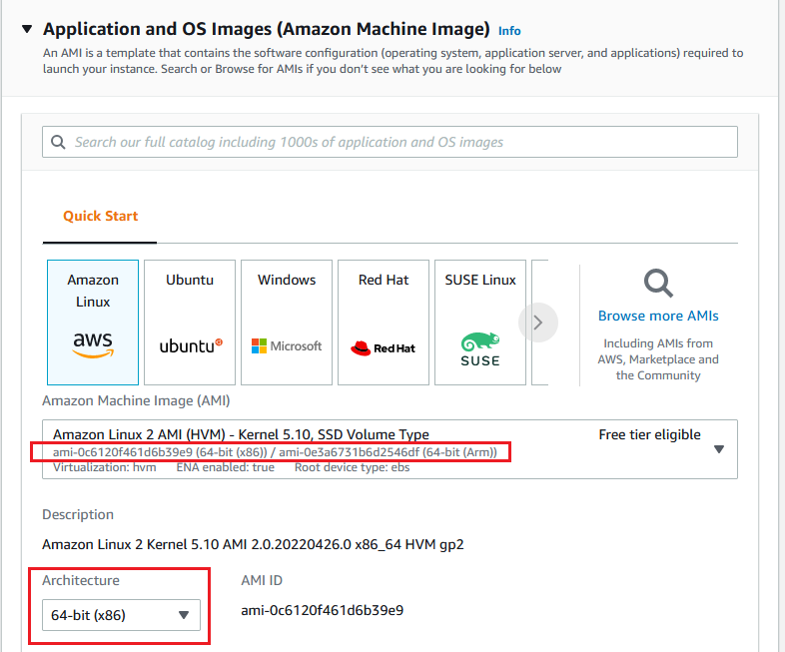
Task: Click the Free tier eligible label
Action: point(649,435)
